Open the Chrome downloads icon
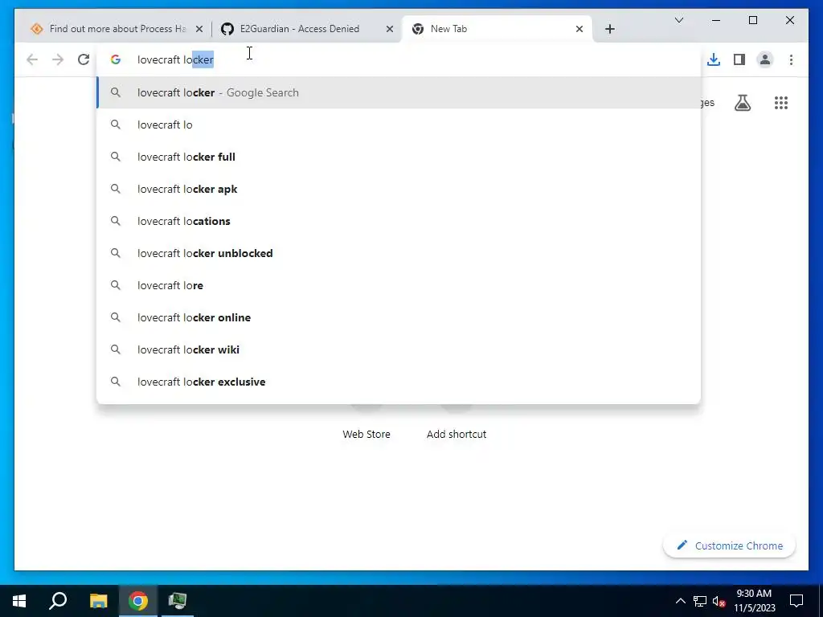Screen dimensions: 823x617 (714, 59)
